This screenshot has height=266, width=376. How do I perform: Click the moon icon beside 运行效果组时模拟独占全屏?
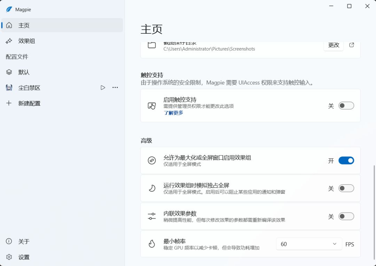(152, 188)
